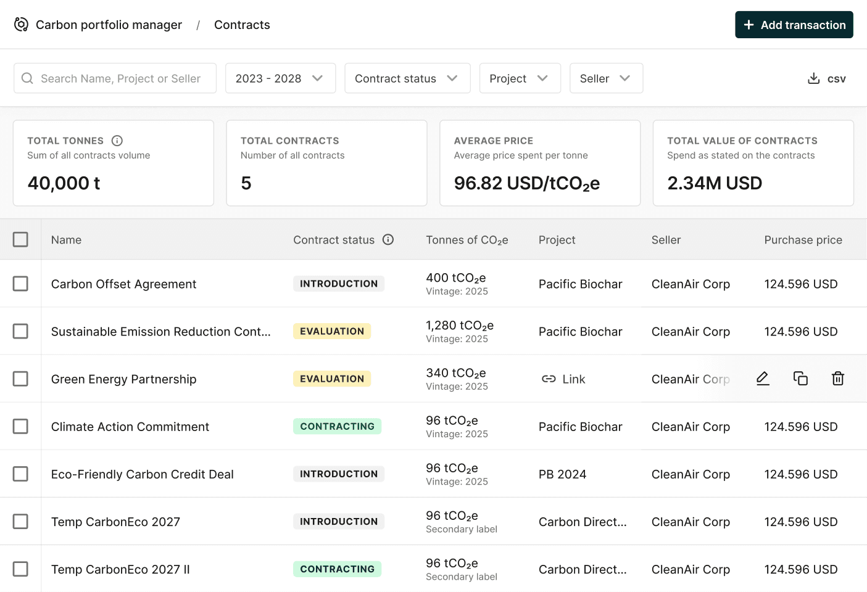This screenshot has width=867, height=592.
Task: Click the Seller column header
Action: (666, 240)
